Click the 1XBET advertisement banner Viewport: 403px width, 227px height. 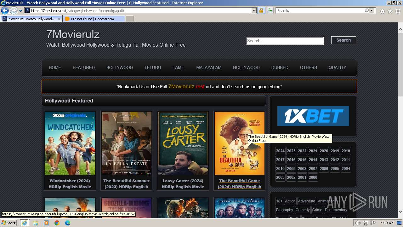[x=313, y=116]
